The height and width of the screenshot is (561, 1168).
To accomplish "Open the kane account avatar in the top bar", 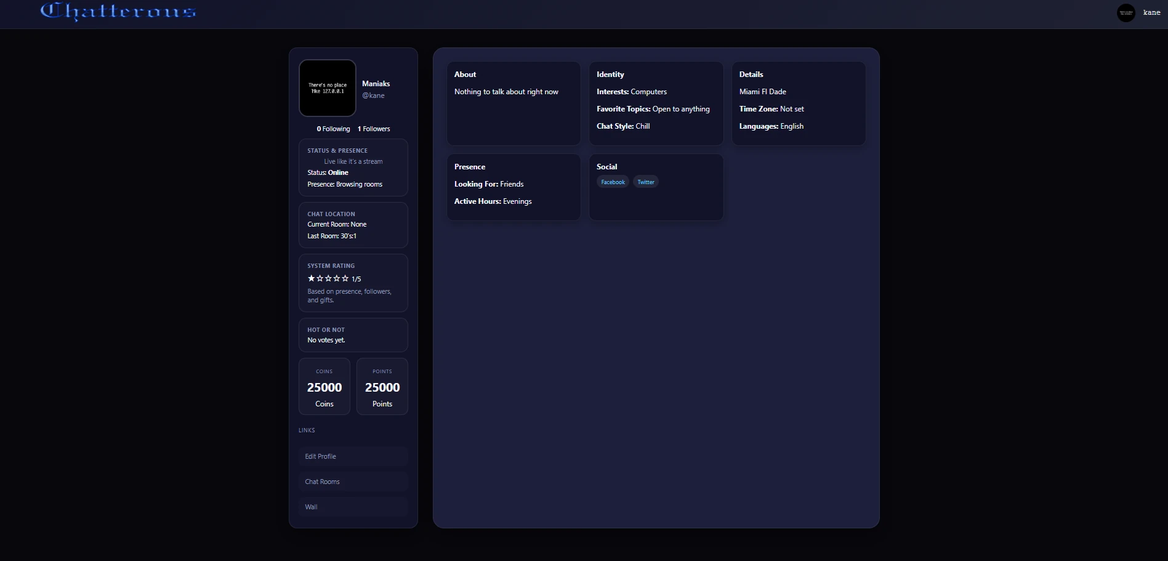I will (1126, 12).
